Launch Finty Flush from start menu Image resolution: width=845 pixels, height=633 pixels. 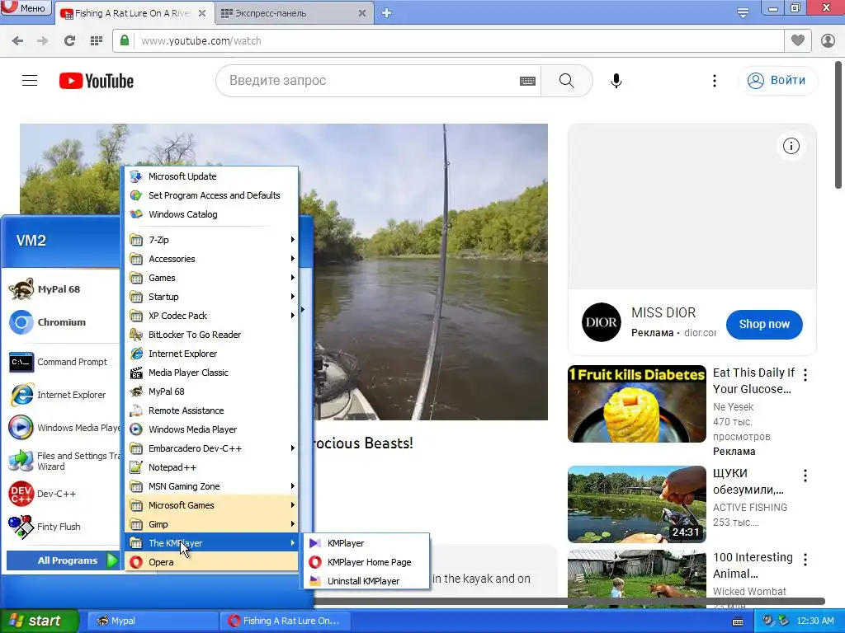62,527
